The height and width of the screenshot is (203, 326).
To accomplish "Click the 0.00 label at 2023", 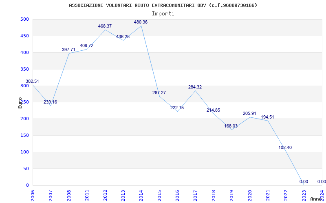I will (x=304, y=181).
